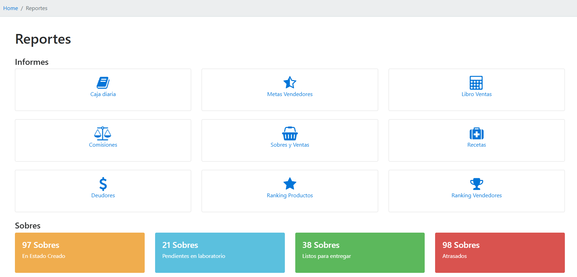Go to Home in the breadcrumb

(11, 8)
